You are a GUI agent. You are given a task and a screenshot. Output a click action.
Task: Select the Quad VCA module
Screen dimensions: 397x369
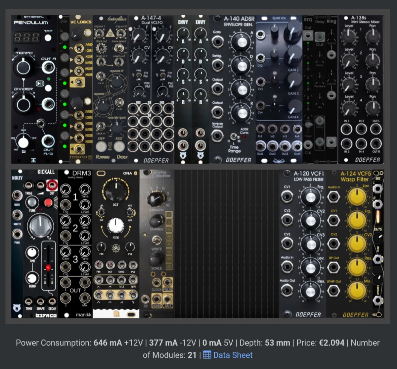279,89
